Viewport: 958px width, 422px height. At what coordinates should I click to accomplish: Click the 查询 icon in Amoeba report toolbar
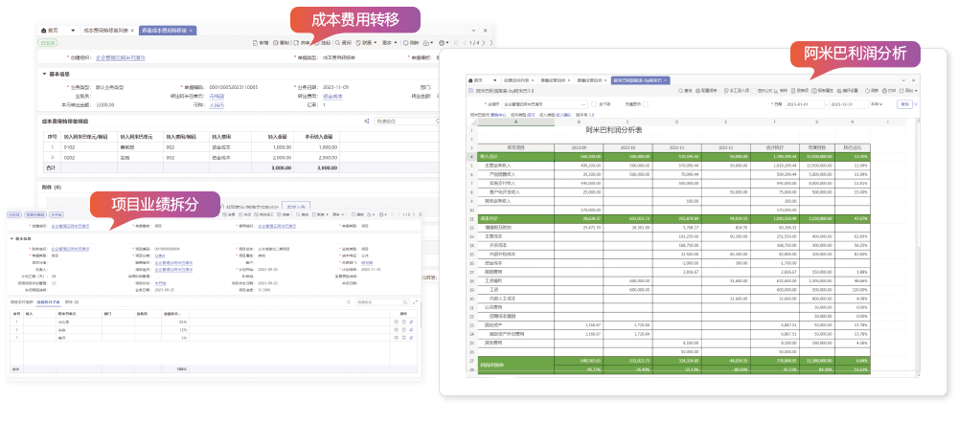click(x=684, y=91)
